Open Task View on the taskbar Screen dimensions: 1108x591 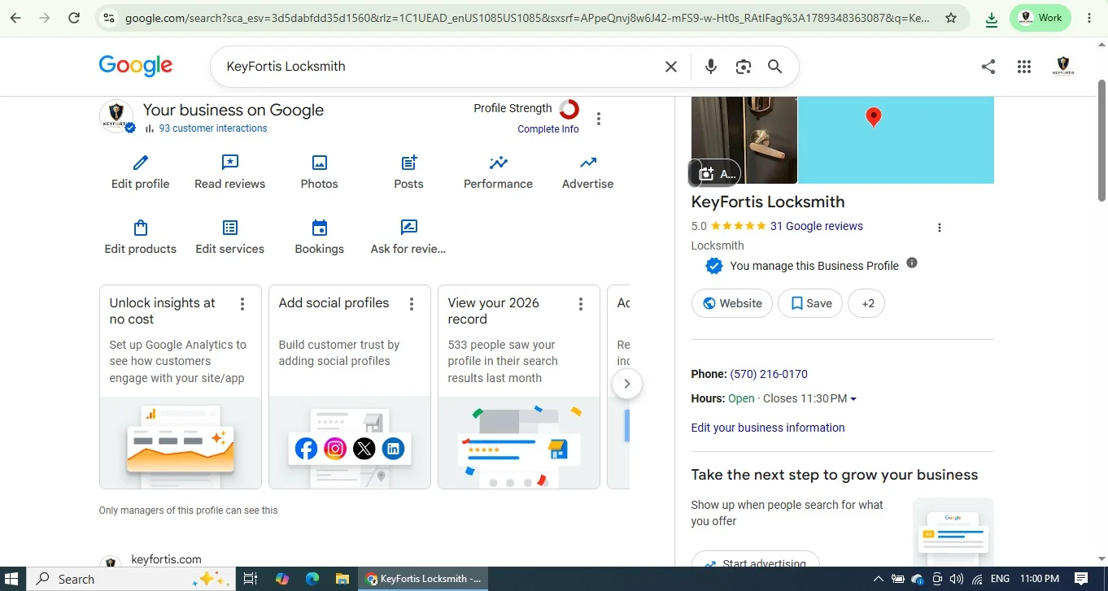[x=251, y=579]
